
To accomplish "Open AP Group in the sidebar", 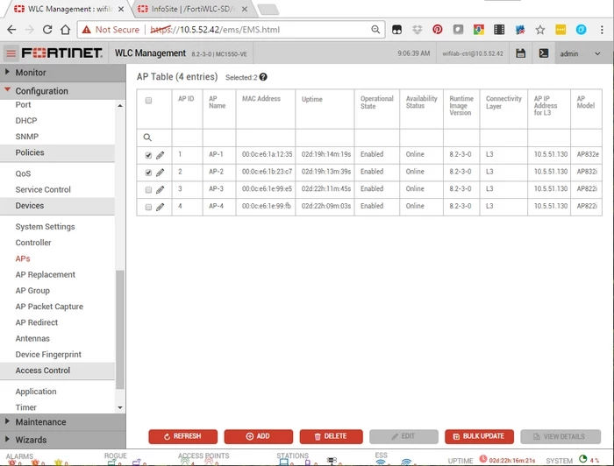I will click(x=32, y=291).
